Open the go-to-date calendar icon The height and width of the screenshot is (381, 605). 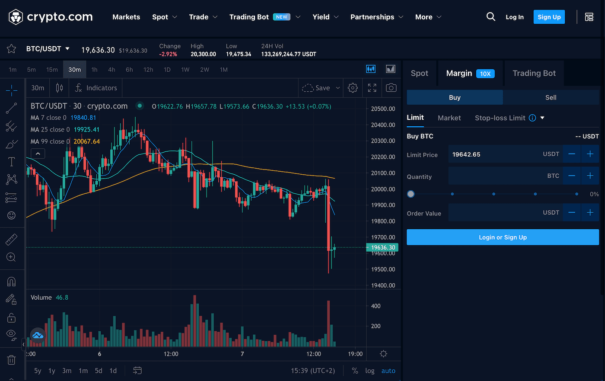pyautogui.click(x=137, y=371)
